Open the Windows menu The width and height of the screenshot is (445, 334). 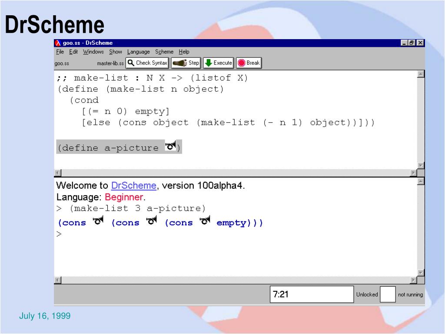93,52
